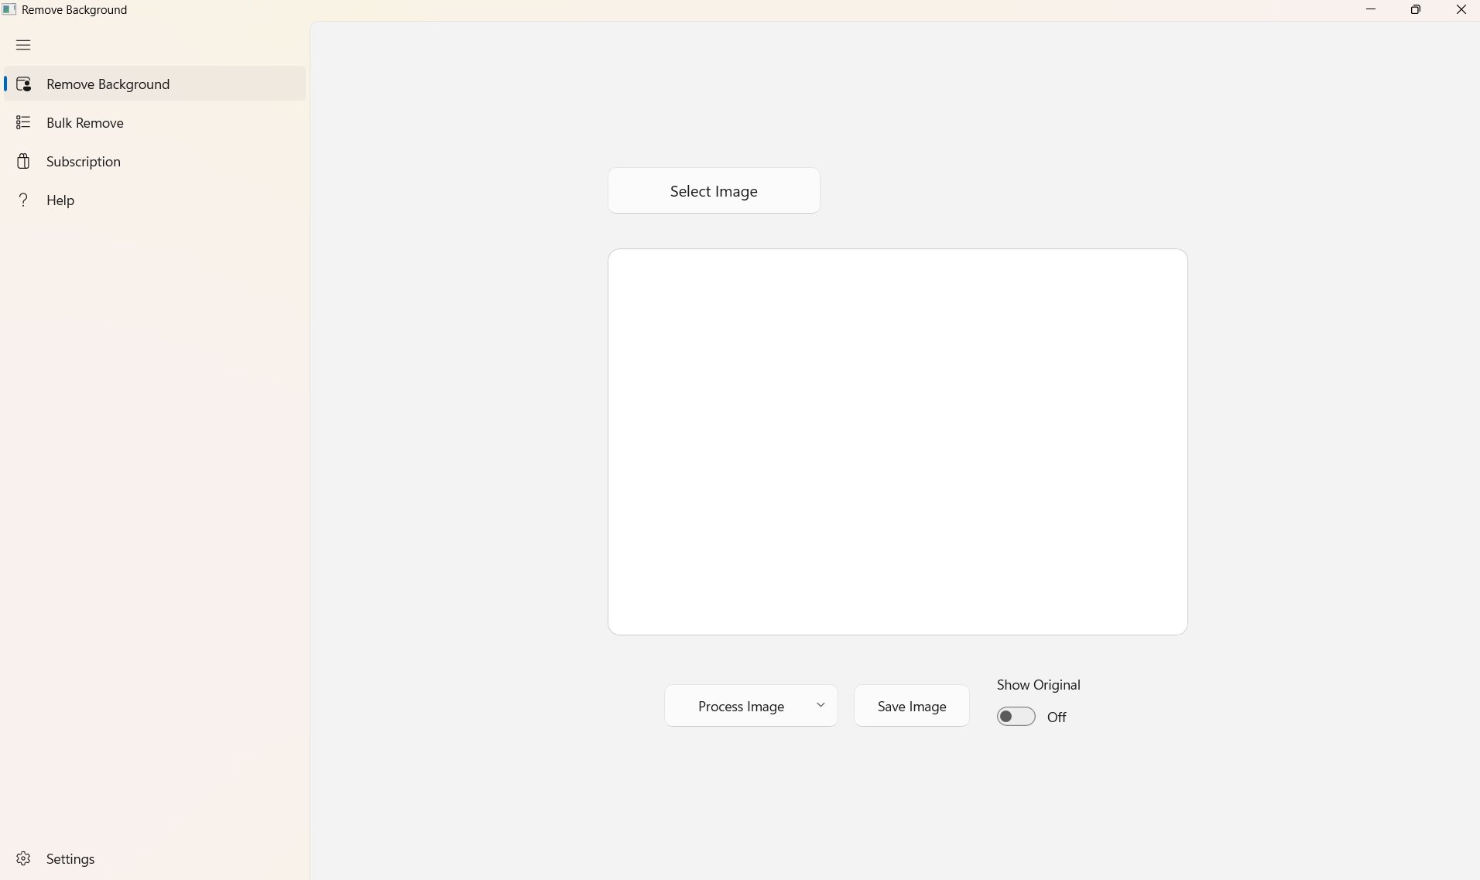This screenshot has height=880, width=1480.
Task: Expand the Process Image dropdown chevron
Action: pyautogui.click(x=821, y=705)
